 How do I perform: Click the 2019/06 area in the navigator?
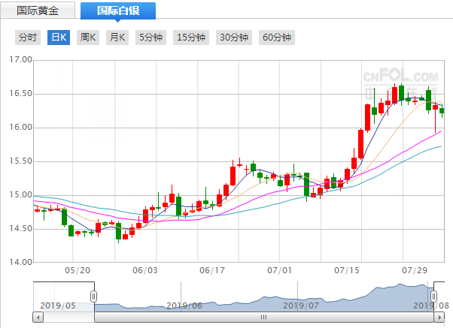click(184, 305)
